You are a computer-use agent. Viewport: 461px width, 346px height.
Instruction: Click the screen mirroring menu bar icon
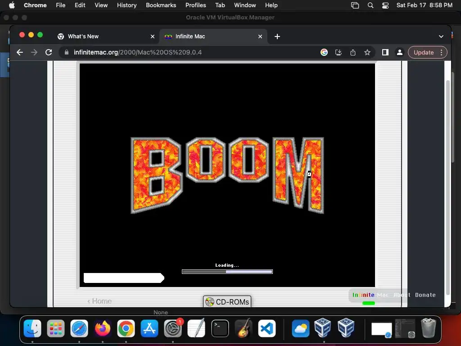coord(355,5)
